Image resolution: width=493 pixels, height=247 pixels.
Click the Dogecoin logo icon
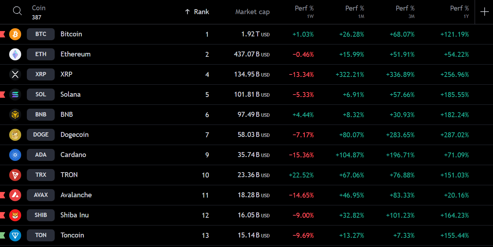(x=15, y=135)
